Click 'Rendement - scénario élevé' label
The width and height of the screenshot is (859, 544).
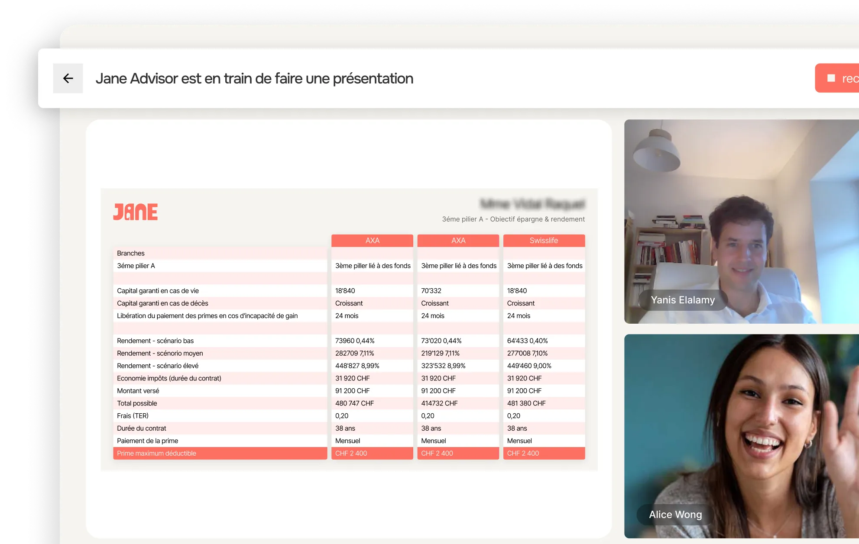click(158, 366)
